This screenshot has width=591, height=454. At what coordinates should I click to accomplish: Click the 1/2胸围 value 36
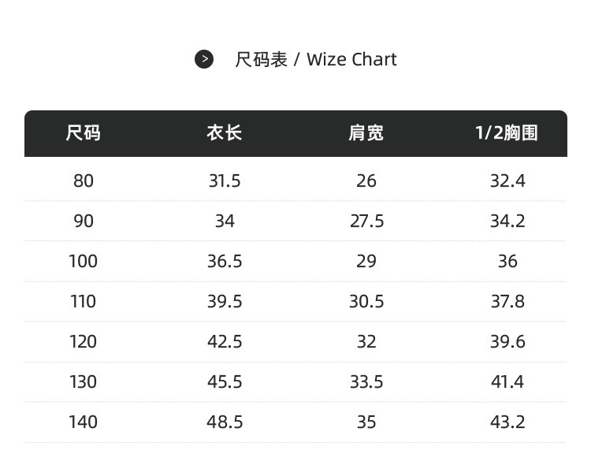507,262
